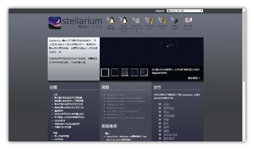Click the page vertical scrollbar
Image resolution: width=254 pixels, height=150 pixels.
[x=243, y=56]
